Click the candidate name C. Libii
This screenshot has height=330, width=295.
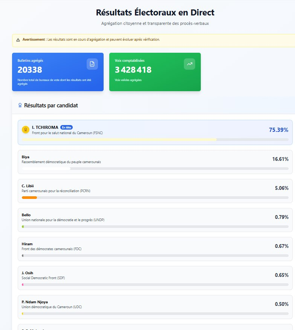pos(28,186)
